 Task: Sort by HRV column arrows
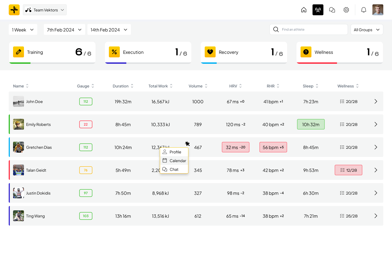click(241, 86)
